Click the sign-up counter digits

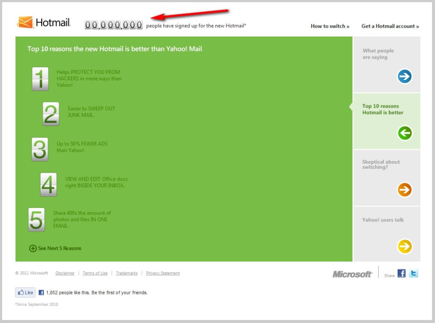[114, 25]
